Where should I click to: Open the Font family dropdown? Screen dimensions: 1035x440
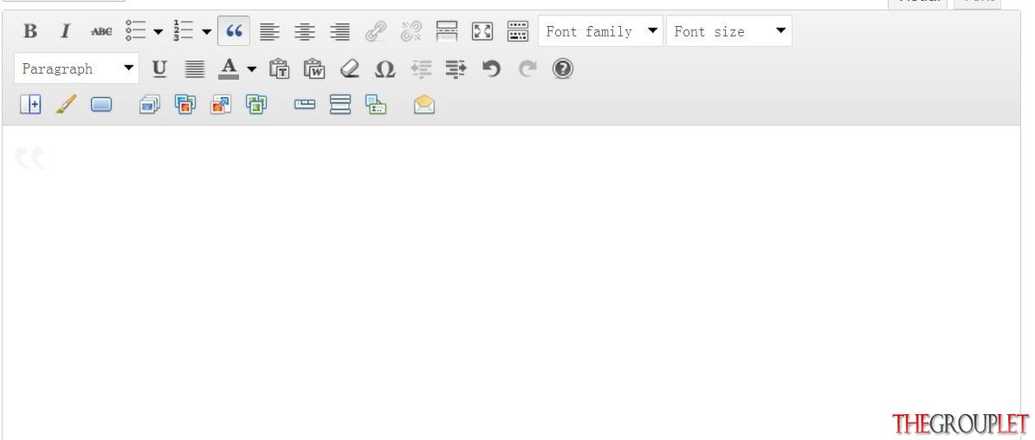coord(601,31)
